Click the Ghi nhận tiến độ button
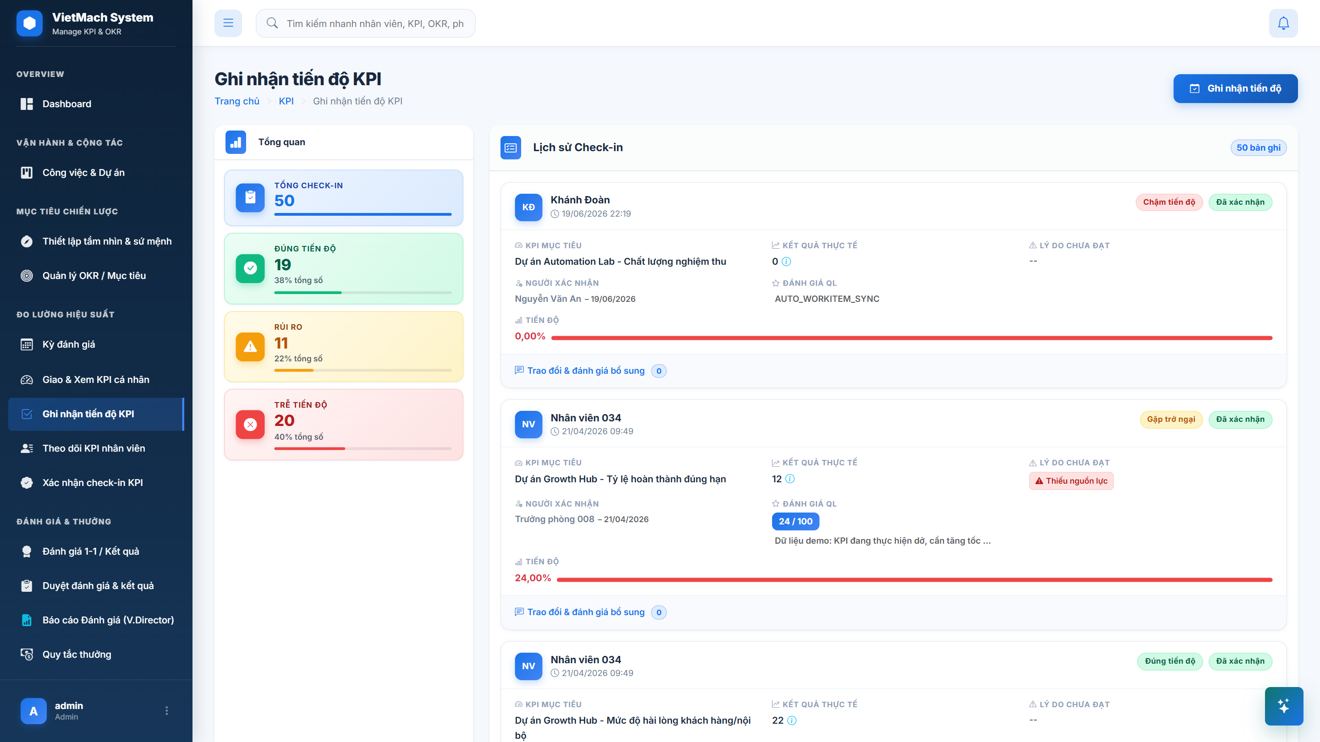This screenshot has height=742, width=1320. tap(1236, 88)
